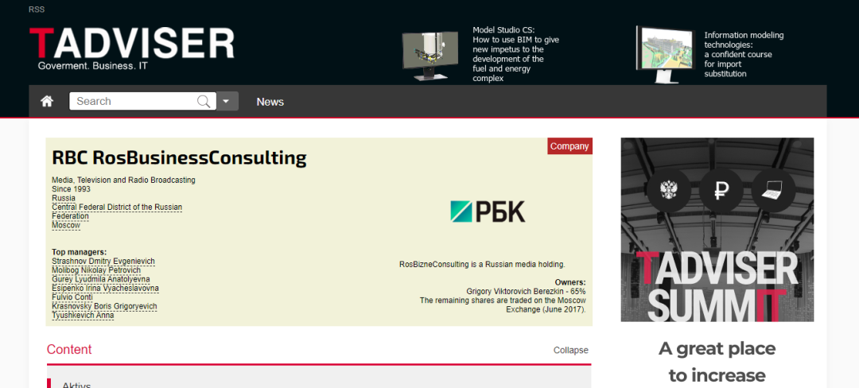Click the magnifier search icon

pyautogui.click(x=204, y=101)
